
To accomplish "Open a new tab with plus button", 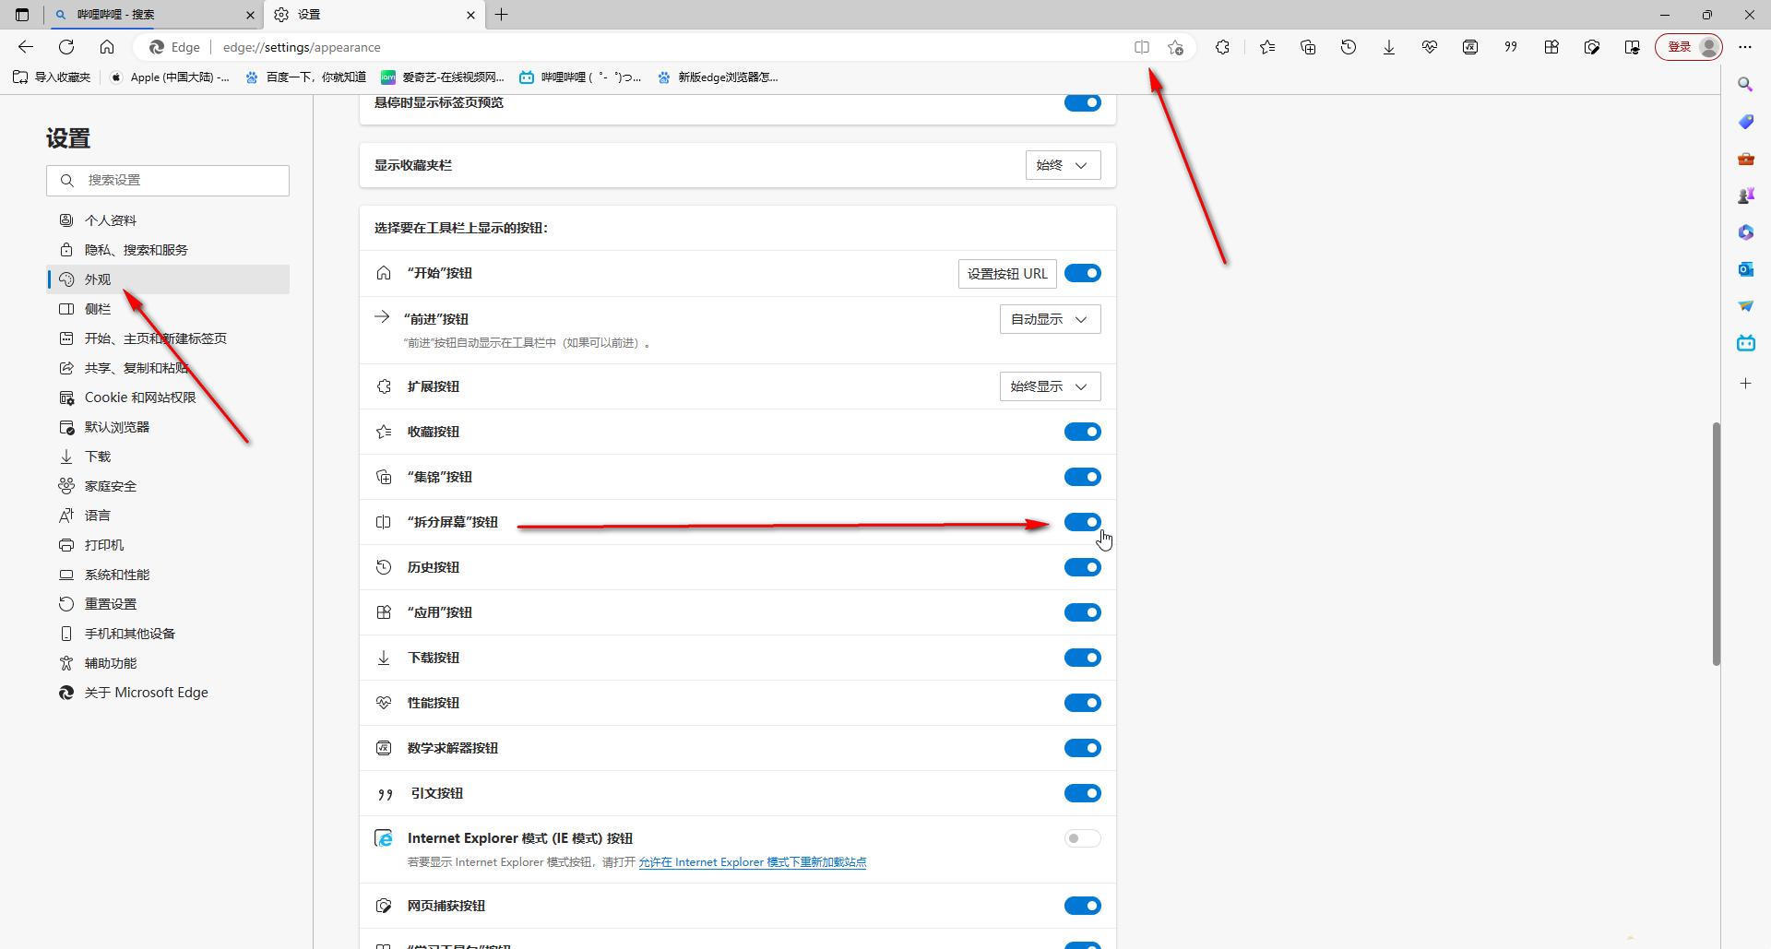I will click(x=502, y=15).
